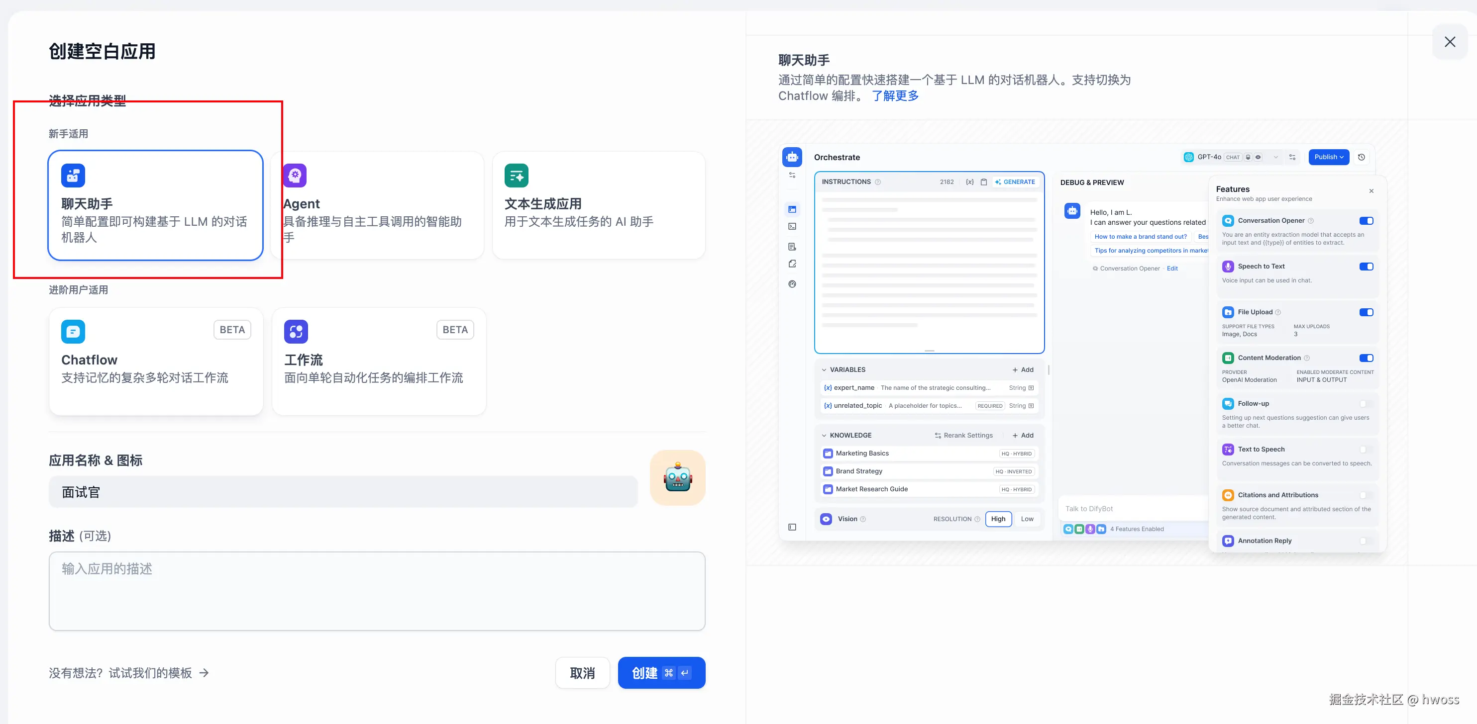Select the 聊天助手 app type card
1477x724 pixels.
155,205
